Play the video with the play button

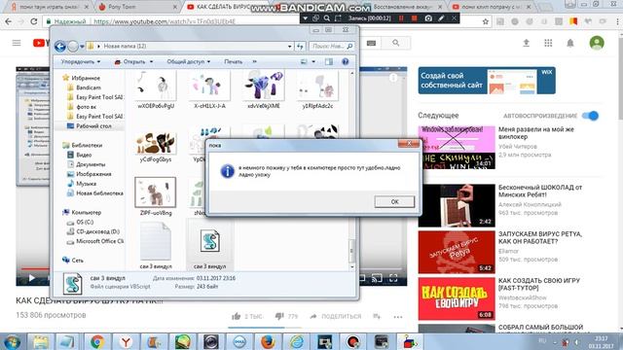point(31,278)
